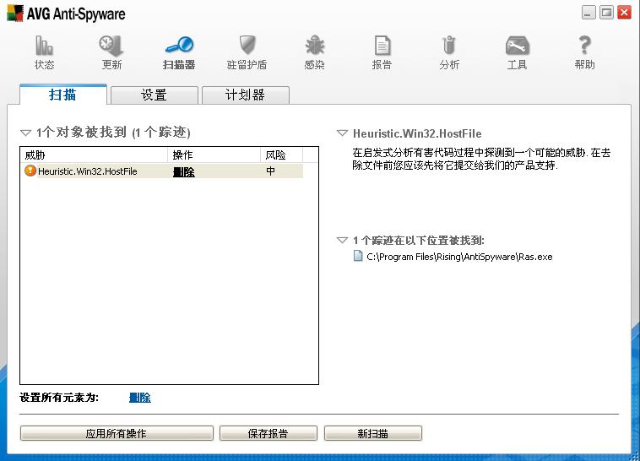Screen dimensions: 640x461
Task: Click the Heuristic.Win32.HostFile heading on the right
Action: (417, 133)
